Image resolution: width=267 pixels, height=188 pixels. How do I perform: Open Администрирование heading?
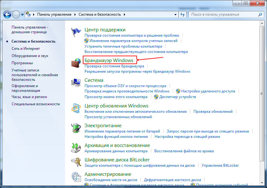click(108, 174)
